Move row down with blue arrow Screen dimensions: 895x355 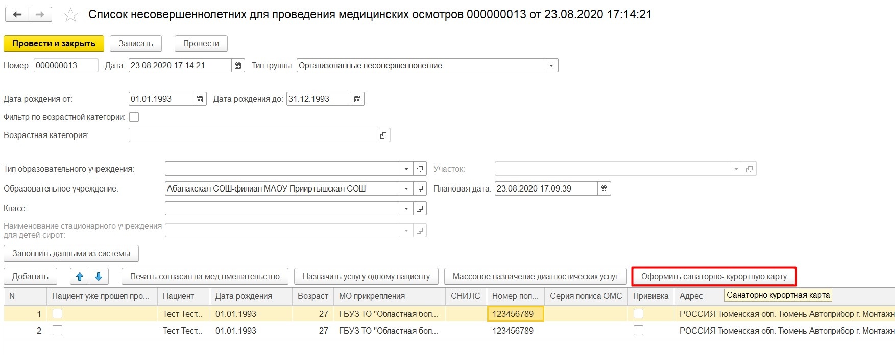pyautogui.click(x=99, y=277)
